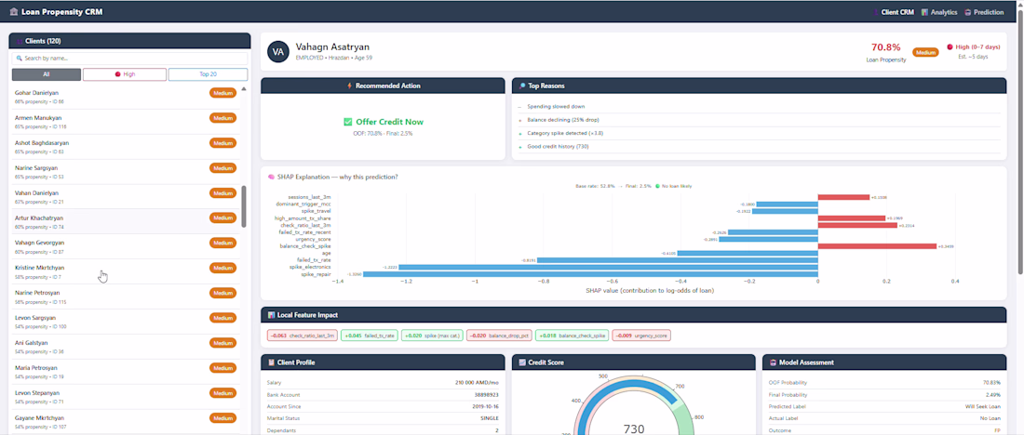Click the balance_drop_pct impact chip
Screen dimensions: 1024x435
coord(500,336)
